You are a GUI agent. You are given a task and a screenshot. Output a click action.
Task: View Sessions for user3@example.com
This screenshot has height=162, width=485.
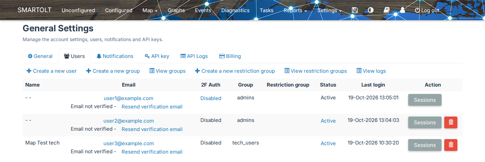coord(425,145)
